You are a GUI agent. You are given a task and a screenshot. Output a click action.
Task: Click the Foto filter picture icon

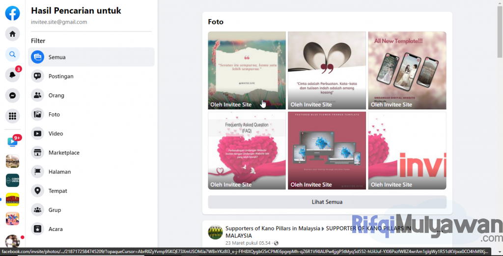tap(37, 114)
